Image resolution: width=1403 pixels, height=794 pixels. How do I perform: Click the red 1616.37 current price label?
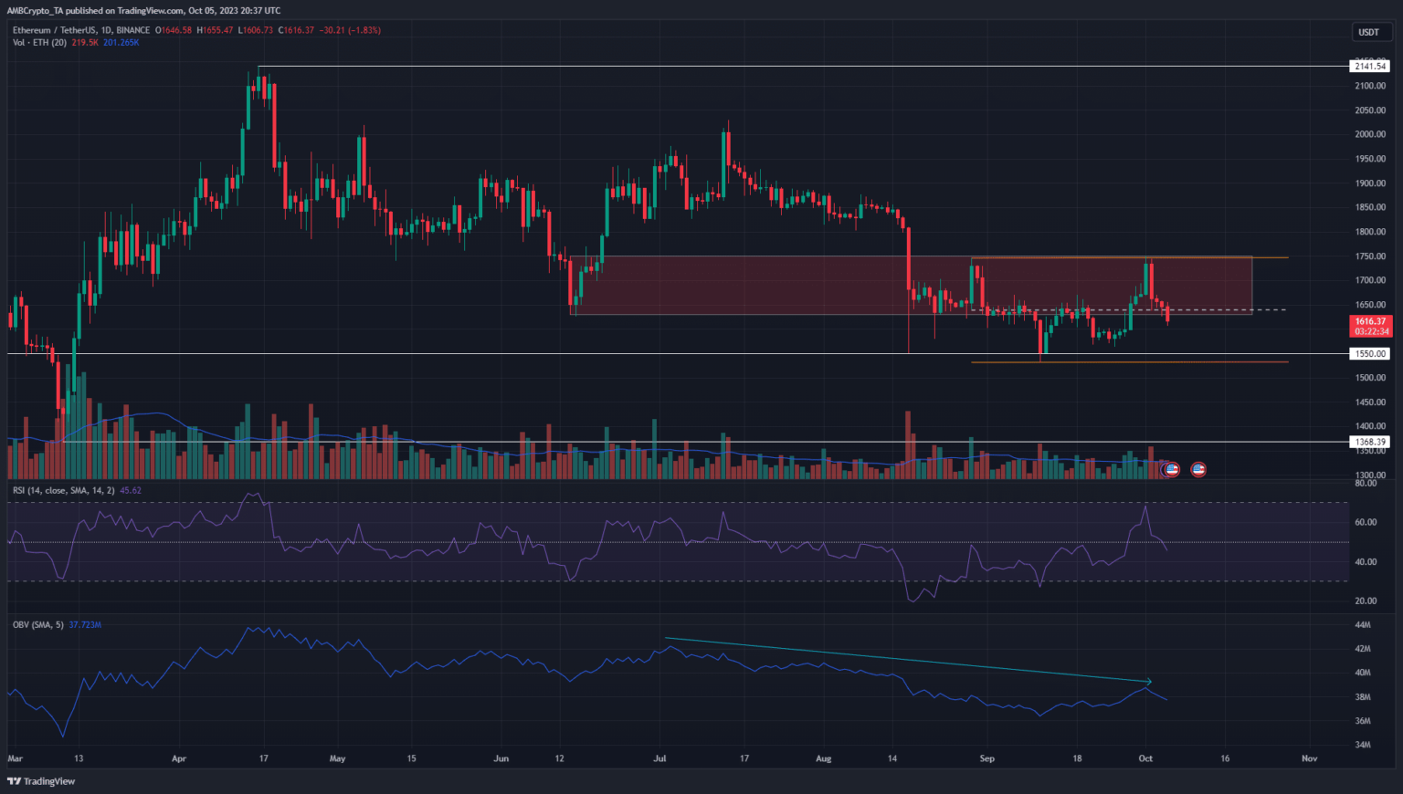pos(1369,322)
